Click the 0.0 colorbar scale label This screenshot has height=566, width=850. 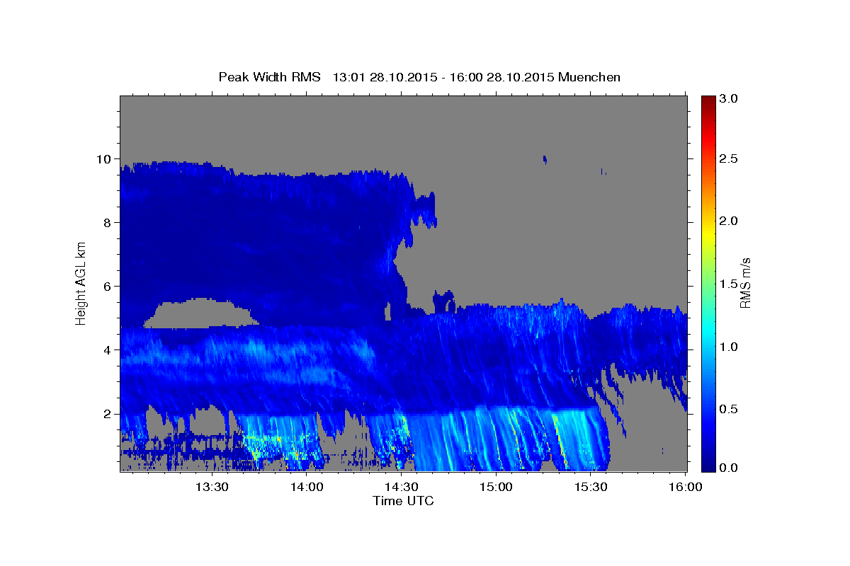point(729,468)
